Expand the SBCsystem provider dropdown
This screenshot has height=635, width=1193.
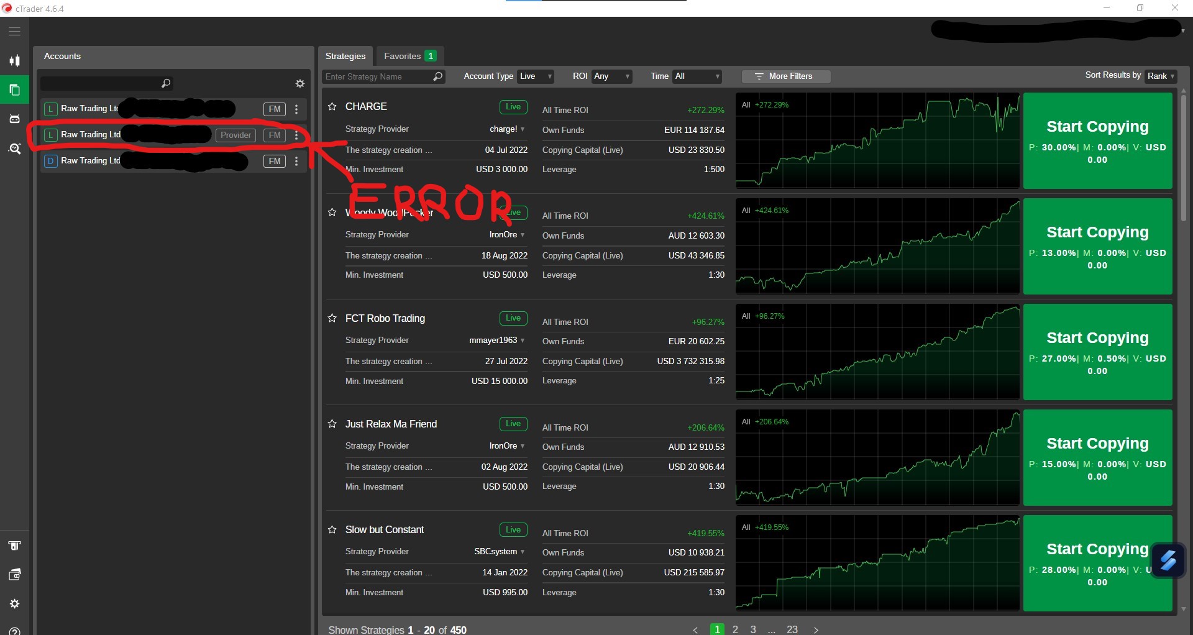tap(523, 552)
